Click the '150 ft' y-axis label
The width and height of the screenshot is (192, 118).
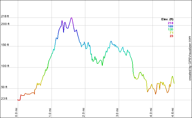[x=5, y=45]
